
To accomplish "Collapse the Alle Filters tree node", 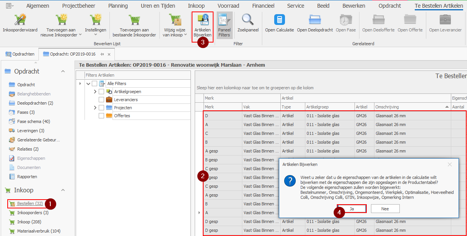I will click(88, 84).
